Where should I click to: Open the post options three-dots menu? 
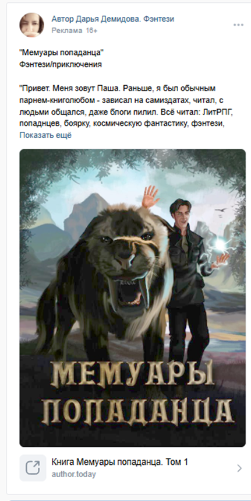[x=238, y=25]
